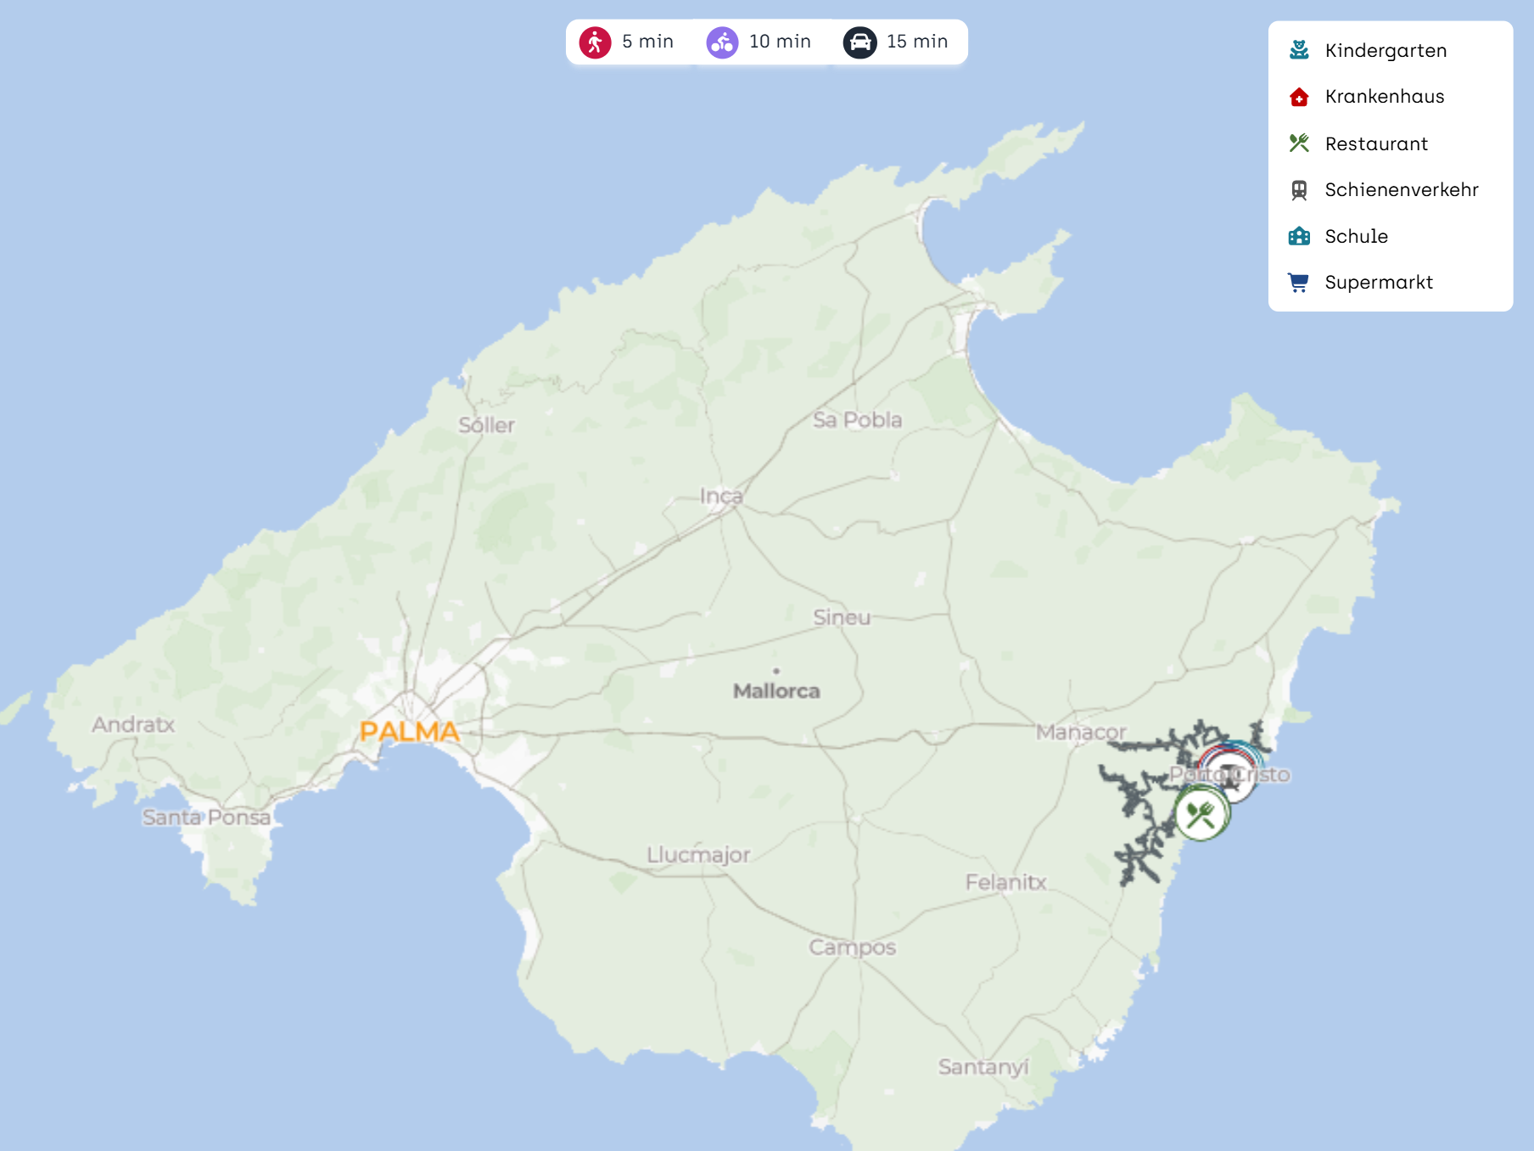Choose the "15 min" driving time label
The height and width of the screenshot is (1151, 1534).
pos(917,42)
